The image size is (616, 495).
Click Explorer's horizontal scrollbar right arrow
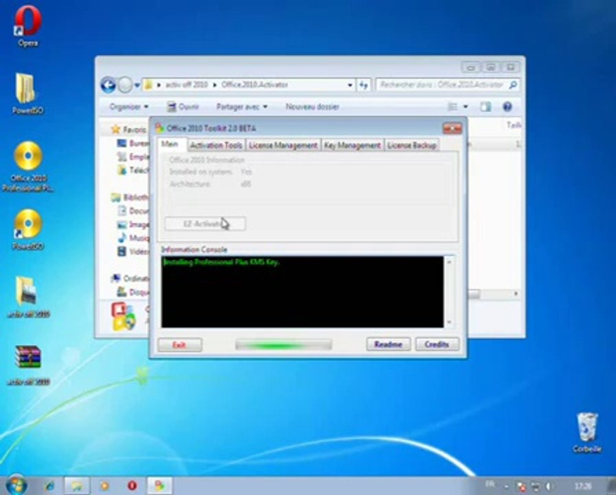coord(516,294)
